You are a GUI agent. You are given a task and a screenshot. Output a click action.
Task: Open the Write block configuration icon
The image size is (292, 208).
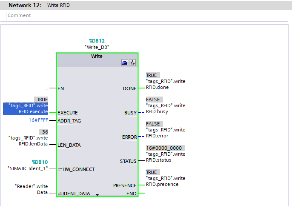(x=125, y=62)
